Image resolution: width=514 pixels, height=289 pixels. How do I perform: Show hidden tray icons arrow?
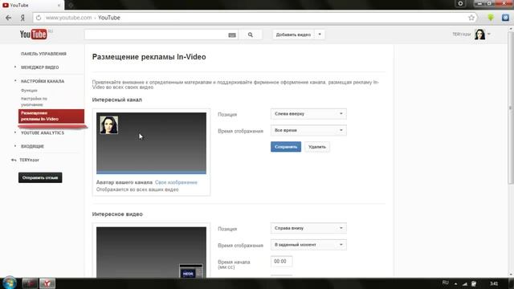pyautogui.click(x=455, y=283)
